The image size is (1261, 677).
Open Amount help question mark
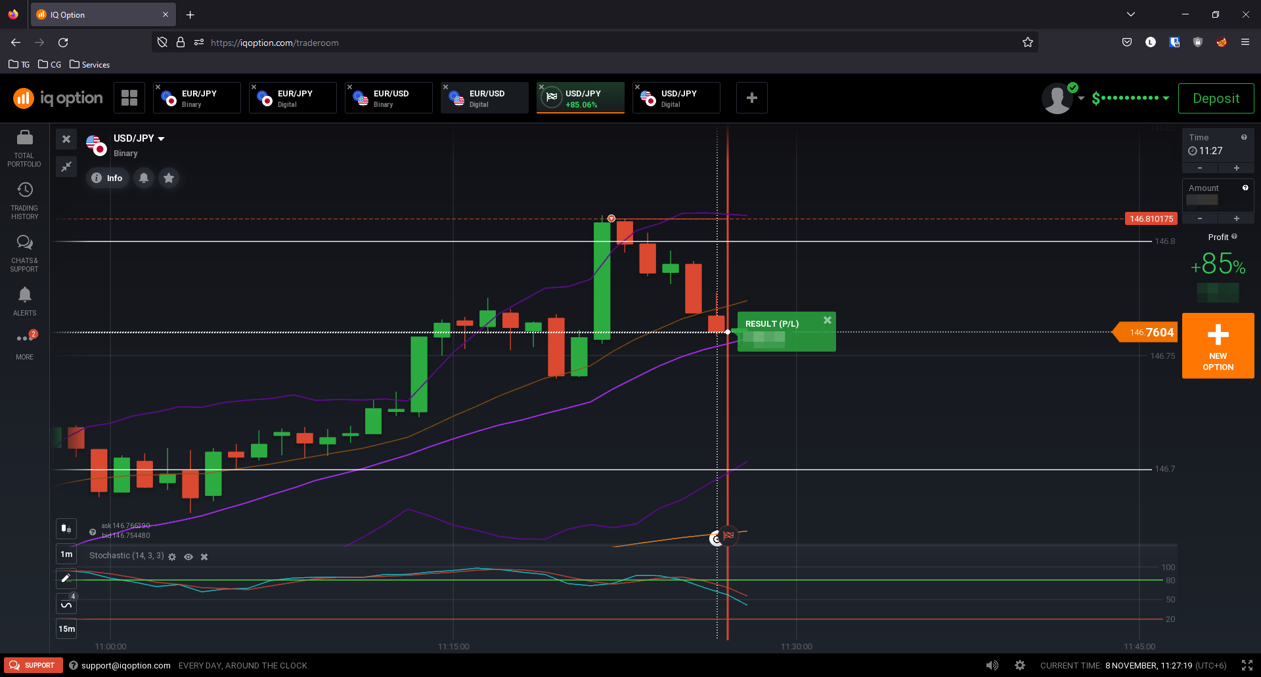[x=1245, y=188]
